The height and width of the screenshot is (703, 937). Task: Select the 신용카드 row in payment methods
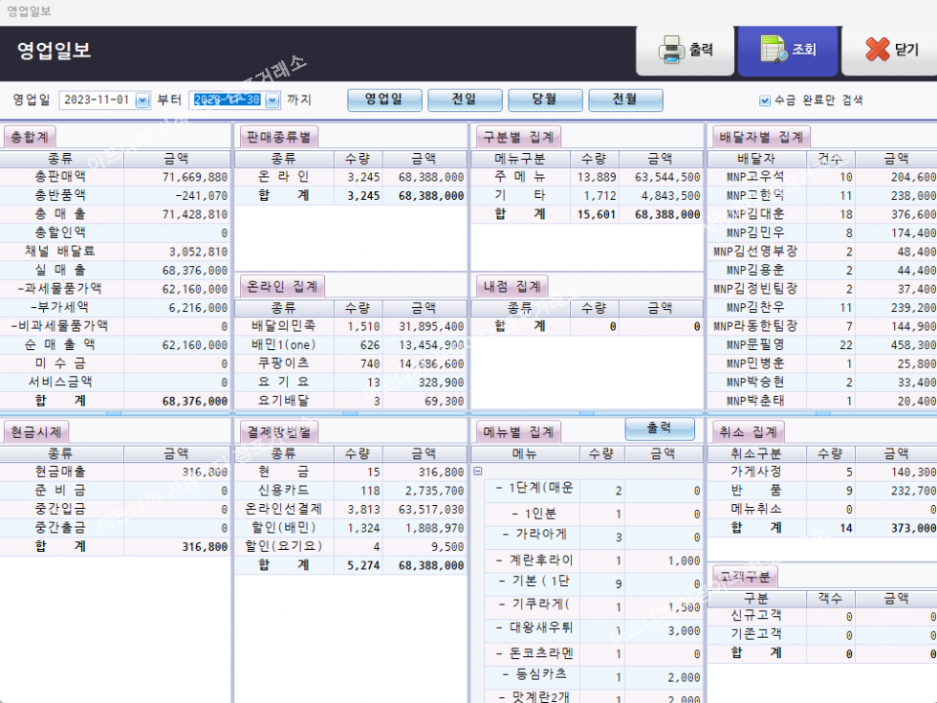pos(283,491)
